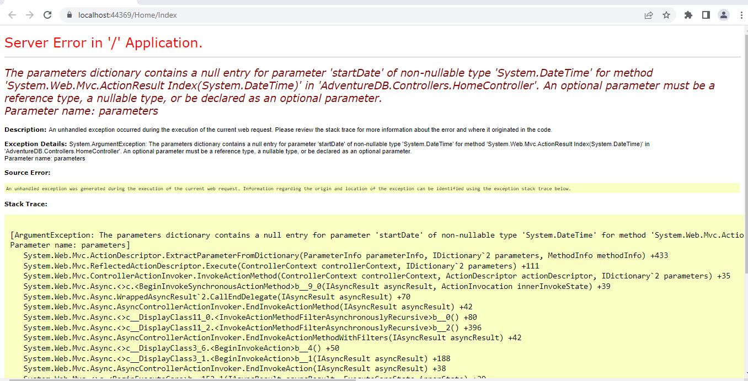Click the 'Server Error in '/' Application' heading
Viewport: 748px width, 381px height.
click(x=103, y=42)
